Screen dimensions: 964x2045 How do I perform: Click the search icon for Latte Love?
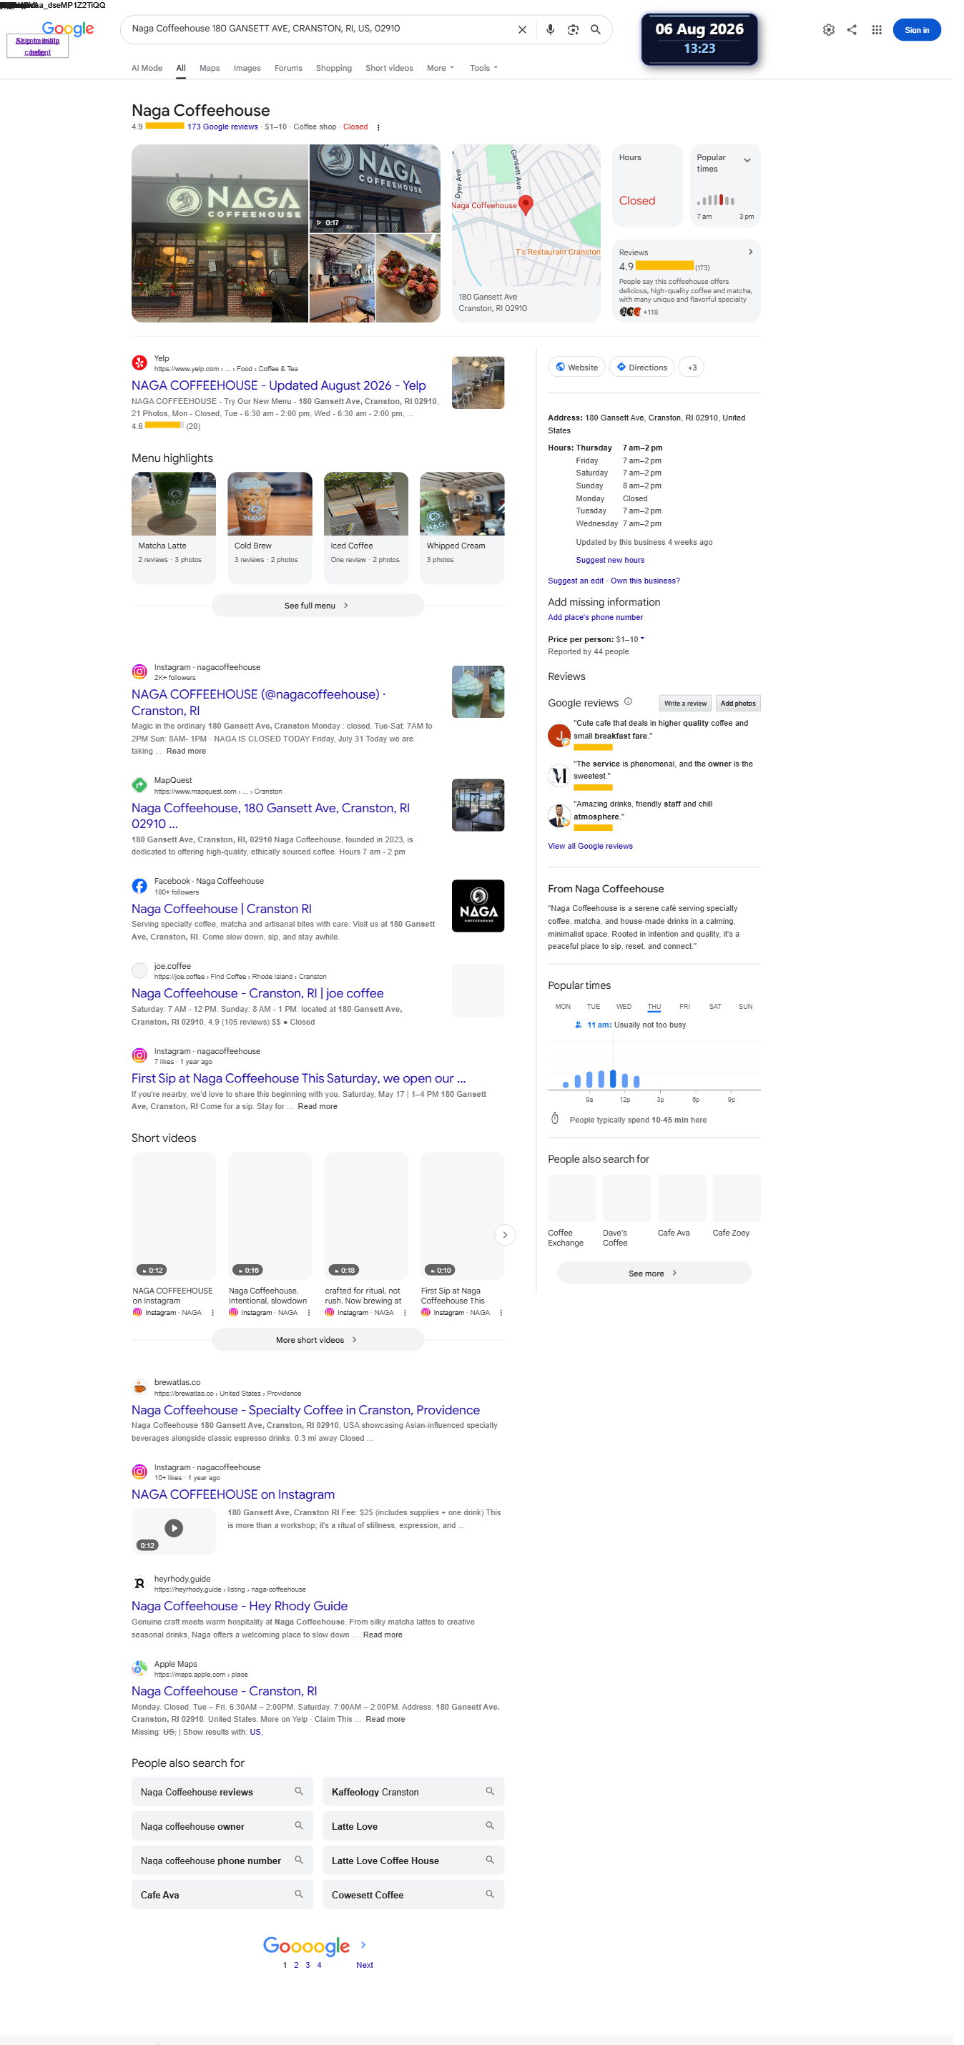[490, 1825]
